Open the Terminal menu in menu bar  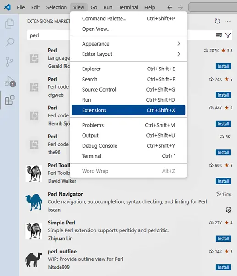pos(128,7)
